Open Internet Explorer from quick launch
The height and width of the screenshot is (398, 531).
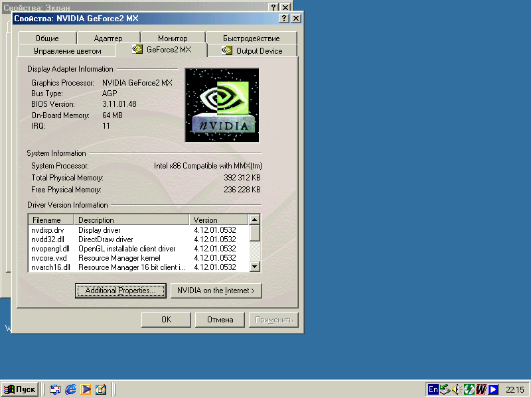tap(70, 389)
